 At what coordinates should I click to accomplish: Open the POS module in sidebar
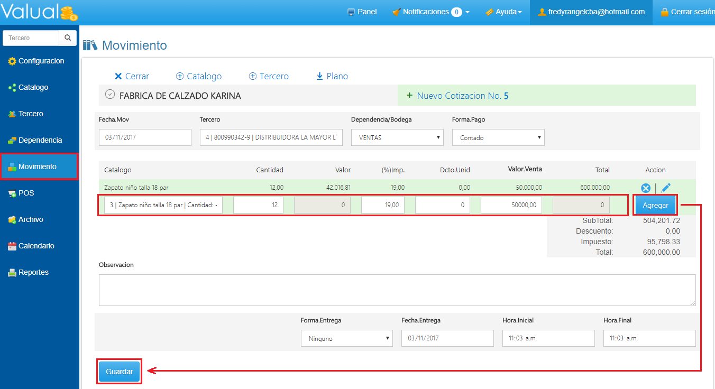click(x=26, y=193)
